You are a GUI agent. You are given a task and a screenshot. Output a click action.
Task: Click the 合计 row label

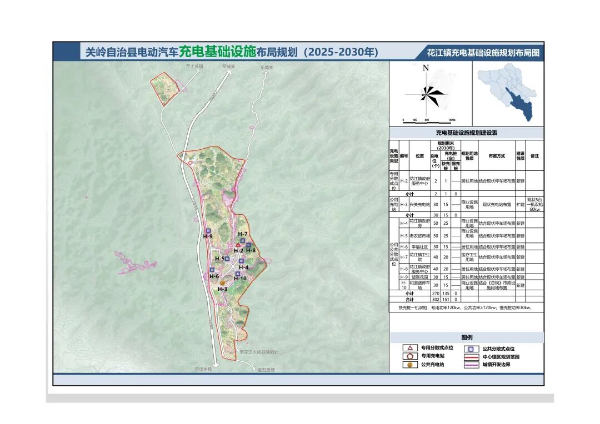tap(410, 299)
